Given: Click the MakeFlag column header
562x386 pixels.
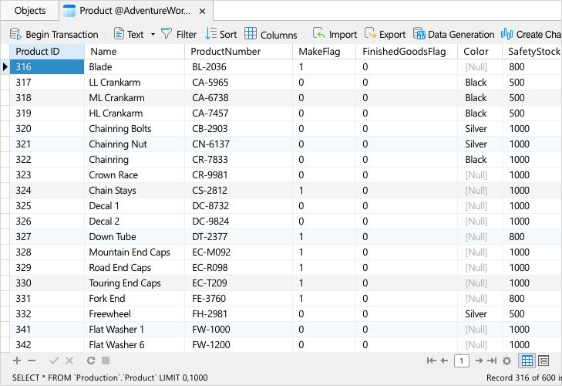Looking at the screenshot, I should pyautogui.click(x=325, y=52).
